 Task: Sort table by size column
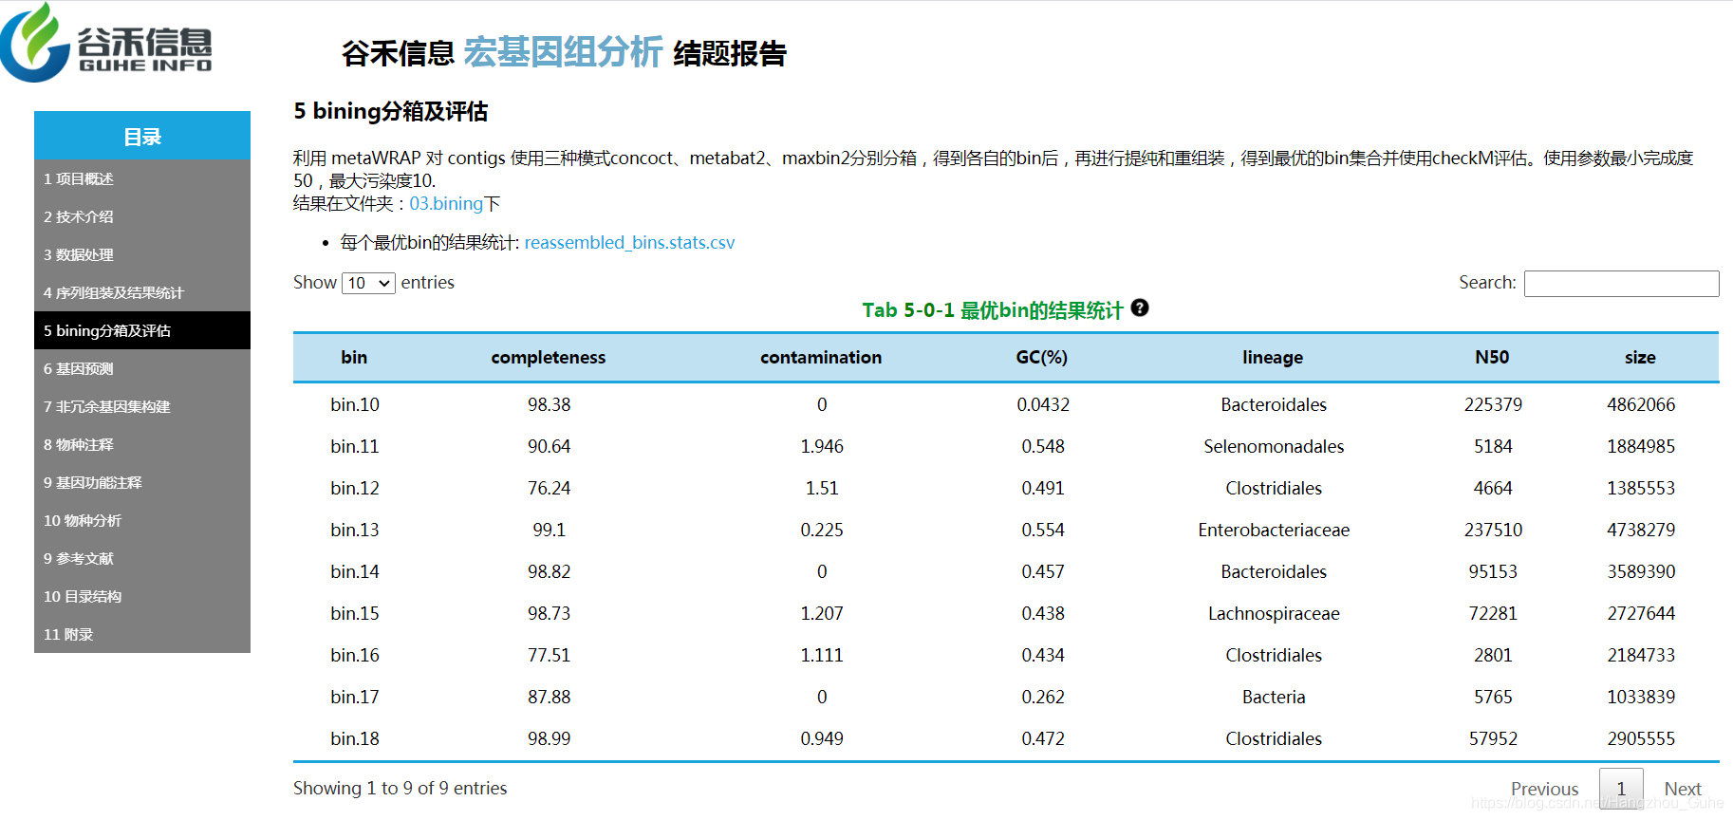(x=1640, y=357)
